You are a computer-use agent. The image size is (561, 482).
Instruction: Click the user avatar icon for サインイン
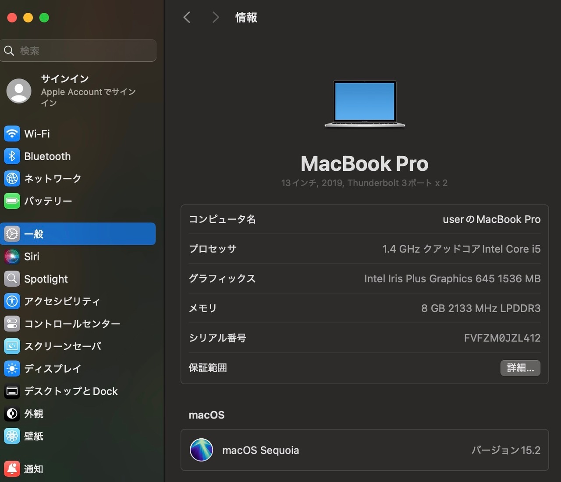[x=19, y=91]
